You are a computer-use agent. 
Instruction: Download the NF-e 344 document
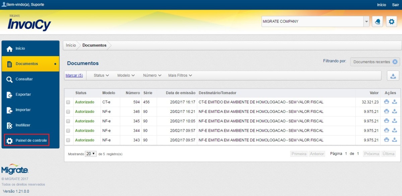coord(394,130)
